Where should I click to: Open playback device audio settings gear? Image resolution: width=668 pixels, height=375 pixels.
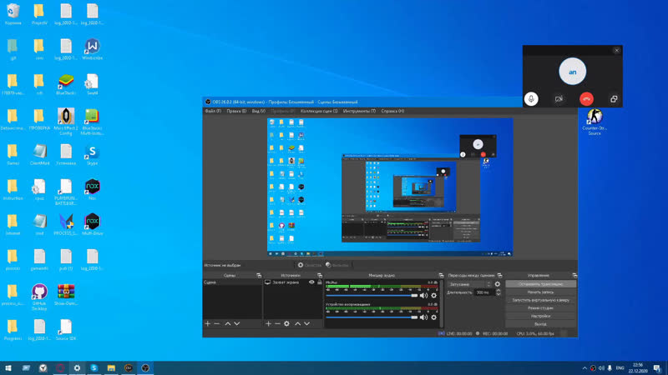coord(433,317)
